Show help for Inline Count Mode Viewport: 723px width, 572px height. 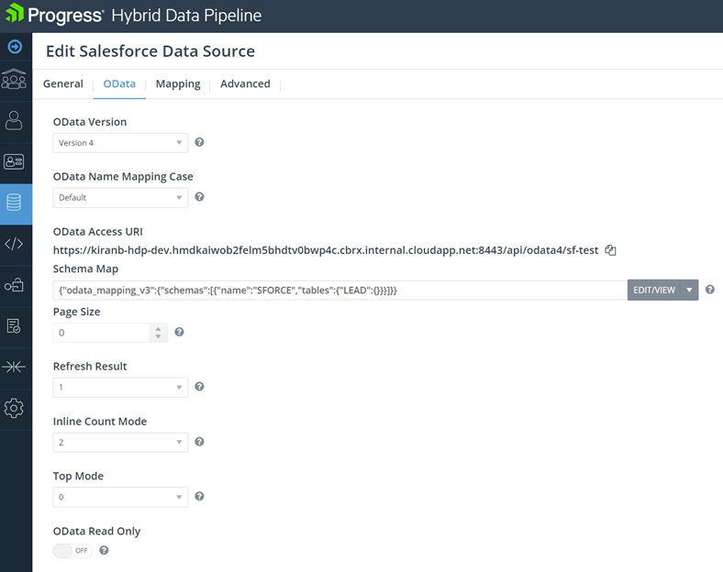199,442
